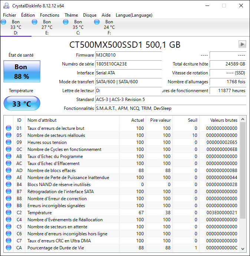This screenshot has height=256, width=250.
Task: Select drive C: status orb icon
Action: pos(66,22)
